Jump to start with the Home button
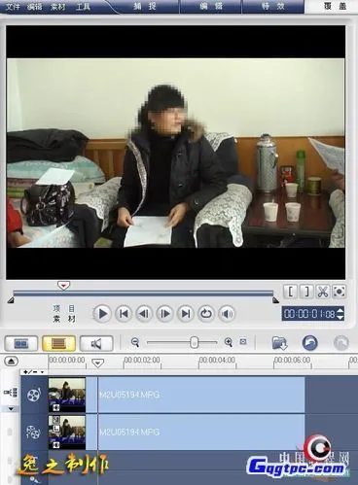The width and height of the screenshot is (358, 485). [124, 314]
